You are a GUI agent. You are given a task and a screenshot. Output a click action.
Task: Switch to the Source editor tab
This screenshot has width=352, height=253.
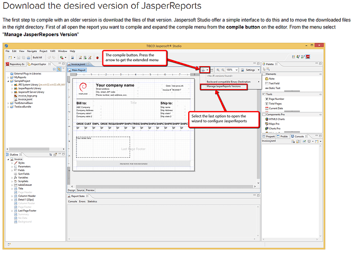(x=81, y=190)
